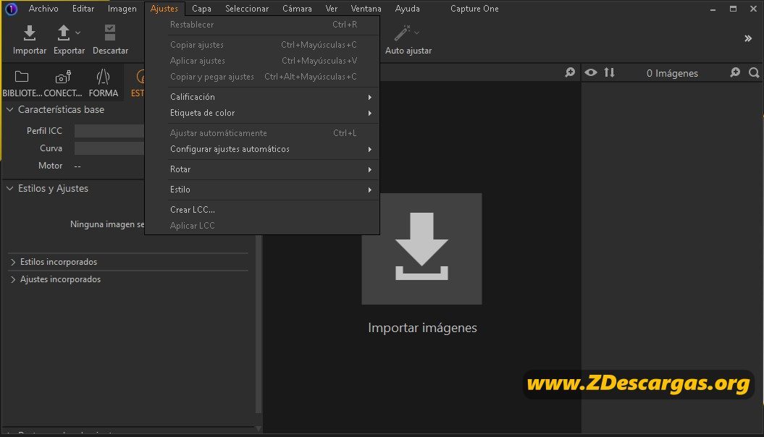Expand the Ajustes incorporados group
The height and width of the screenshot is (437, 764).
(13, 279)
